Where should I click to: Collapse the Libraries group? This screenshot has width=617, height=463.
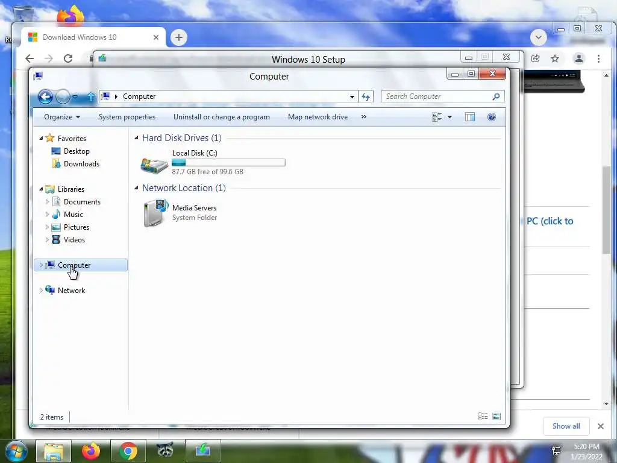click(x=41, y=189)
